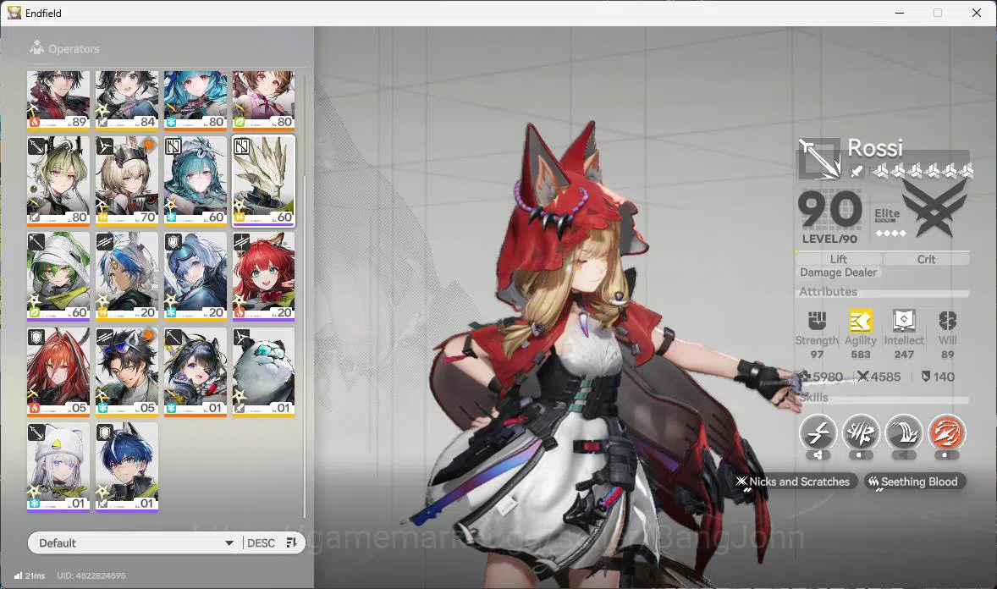
Task: Select the white panda-like level 01 operator
Action: pyautogui.click(x=264, y=372)
